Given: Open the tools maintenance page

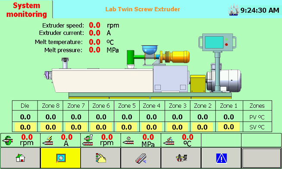Looking at the screenshot, I should pyautogui.click(x=181, y=158).
